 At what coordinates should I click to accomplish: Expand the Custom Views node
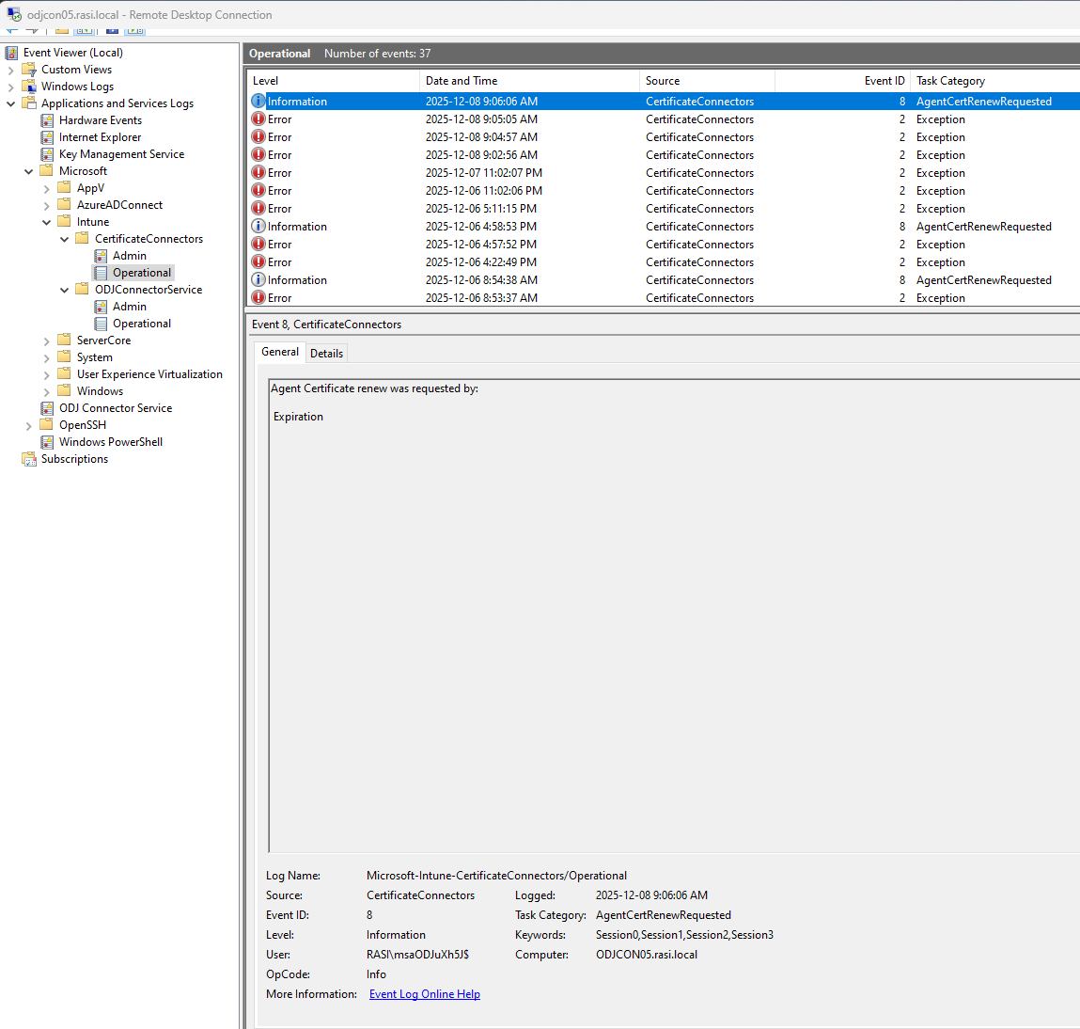coord(11,71)
